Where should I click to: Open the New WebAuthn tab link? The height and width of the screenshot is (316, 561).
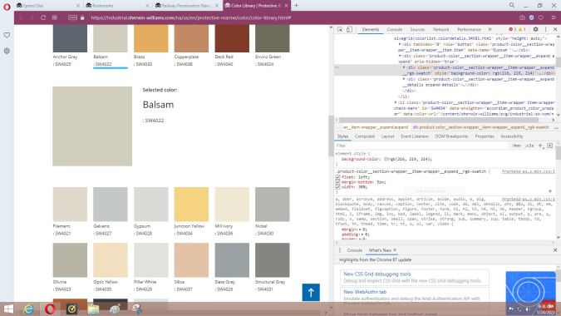[365, 292]
